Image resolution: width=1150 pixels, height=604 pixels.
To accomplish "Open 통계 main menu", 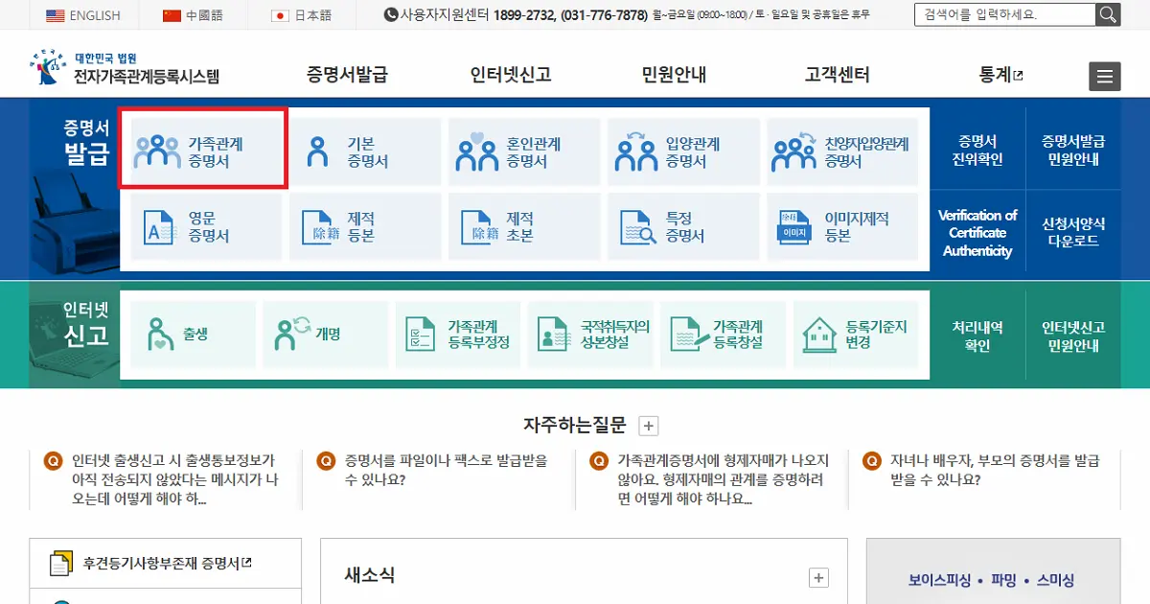I will pos(1000,75).
